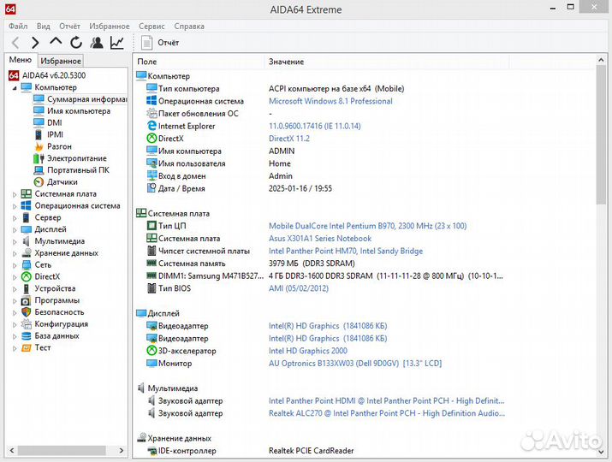
Task: Expand the Сервер tree node
Action: click(15, 217)
